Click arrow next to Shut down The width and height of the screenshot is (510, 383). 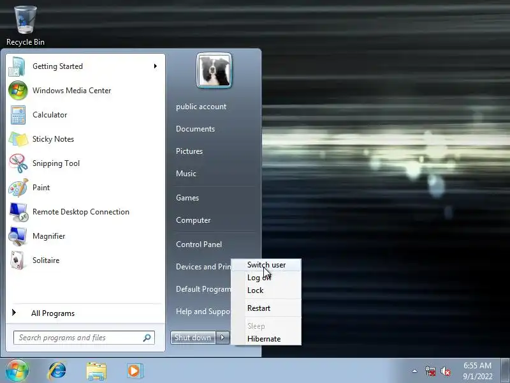point(222,338)
